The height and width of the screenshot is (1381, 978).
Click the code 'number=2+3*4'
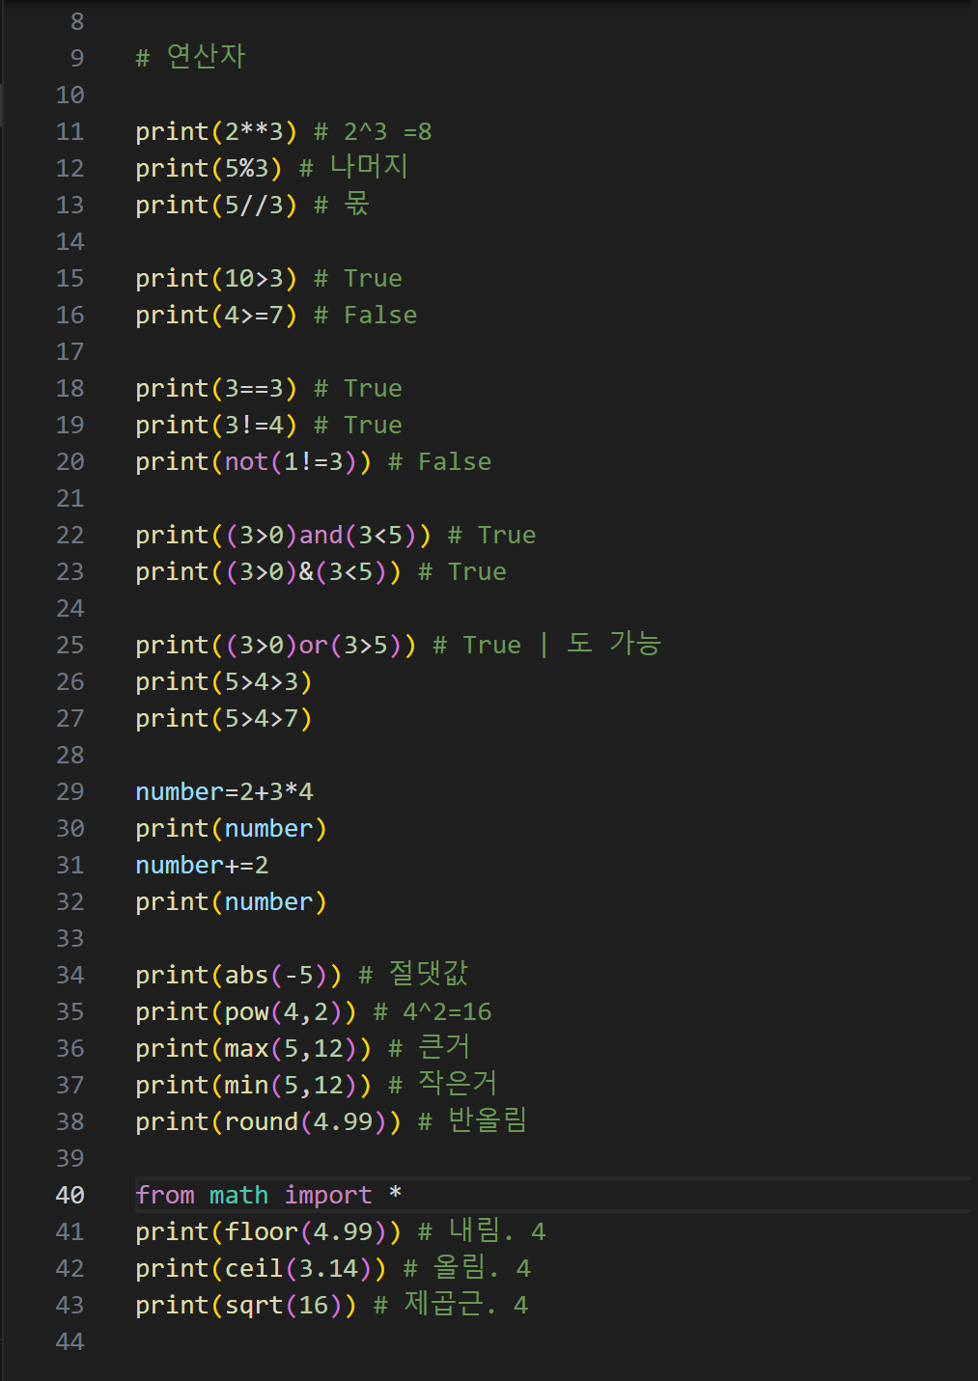[x=224, y=791]
